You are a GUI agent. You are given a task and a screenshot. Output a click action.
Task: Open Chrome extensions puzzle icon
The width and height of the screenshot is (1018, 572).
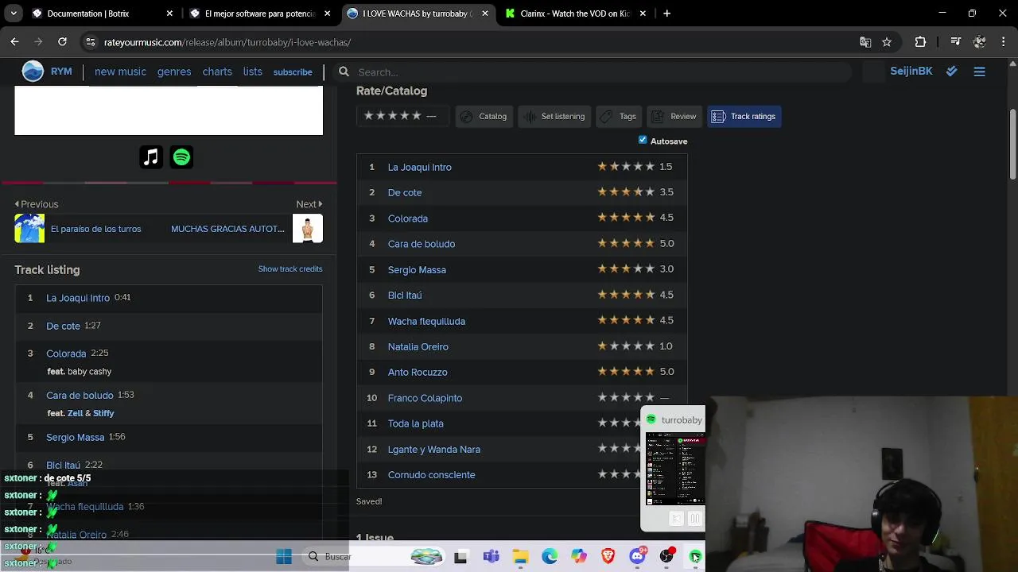coord(920,42)
